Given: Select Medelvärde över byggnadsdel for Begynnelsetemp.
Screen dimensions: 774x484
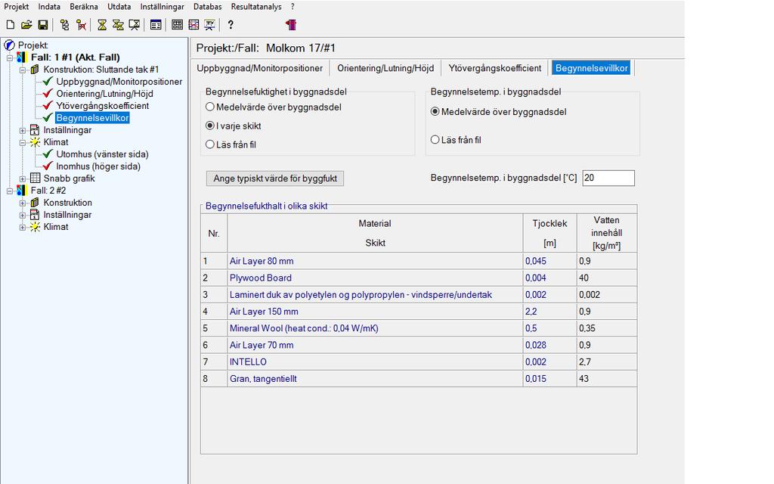Looking at the screenshot, I should (x=435, y=112).
